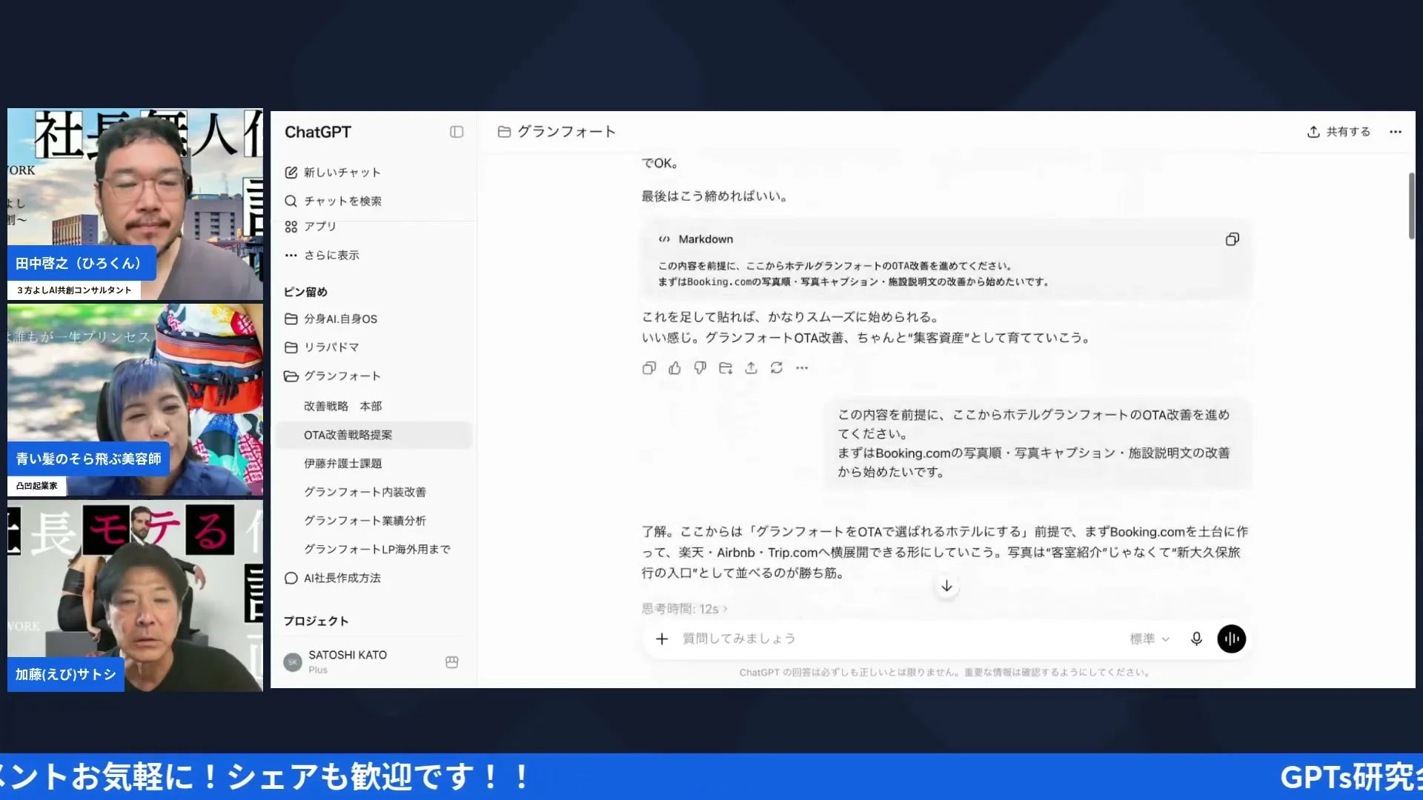
Task: Open the 標準 model dropdown
Action: pos(1150,639)
